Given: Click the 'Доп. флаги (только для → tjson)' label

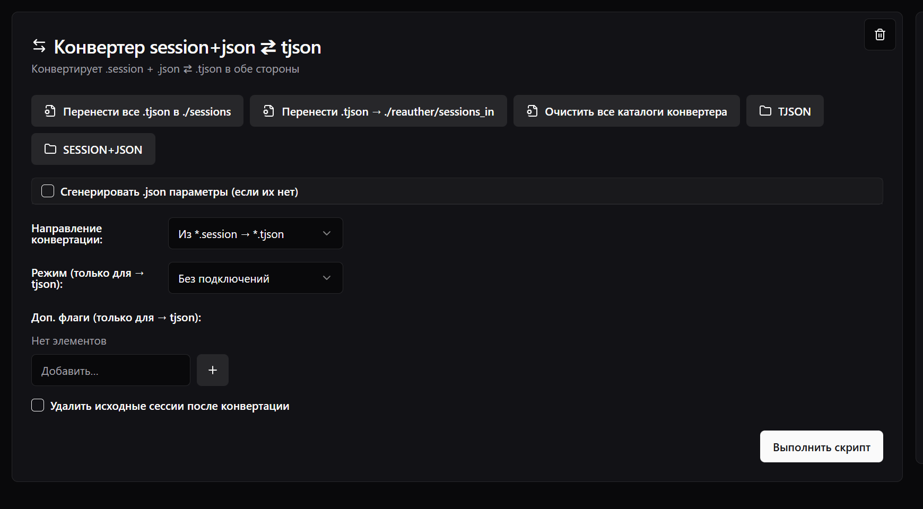Looking at the screenshot, I should 116,318.
